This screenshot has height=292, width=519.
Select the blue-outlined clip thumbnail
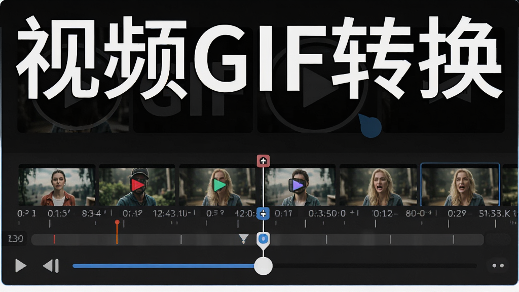tap(460, 185)
